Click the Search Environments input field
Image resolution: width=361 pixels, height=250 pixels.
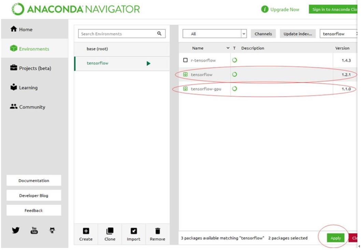click(122, 34)
